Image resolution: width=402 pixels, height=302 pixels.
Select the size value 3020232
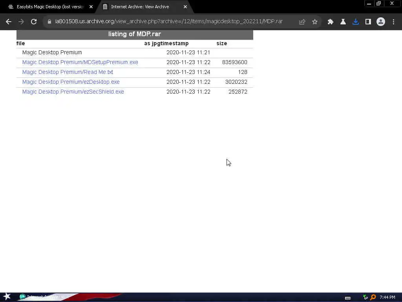tap(236, 82)
